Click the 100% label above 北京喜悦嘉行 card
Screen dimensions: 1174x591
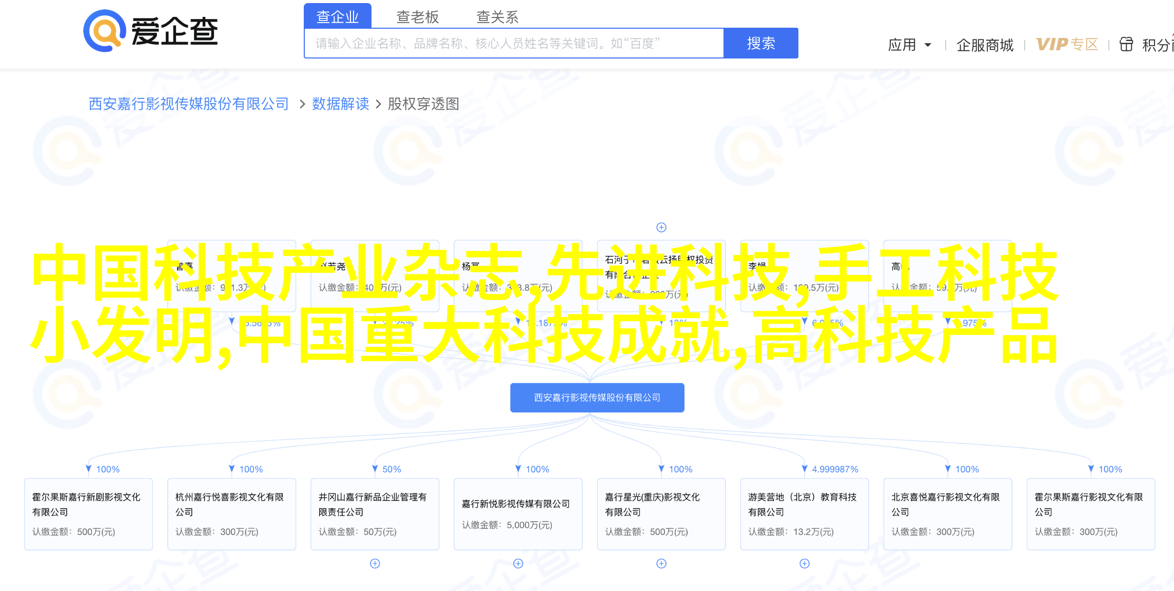pos(967,469)
